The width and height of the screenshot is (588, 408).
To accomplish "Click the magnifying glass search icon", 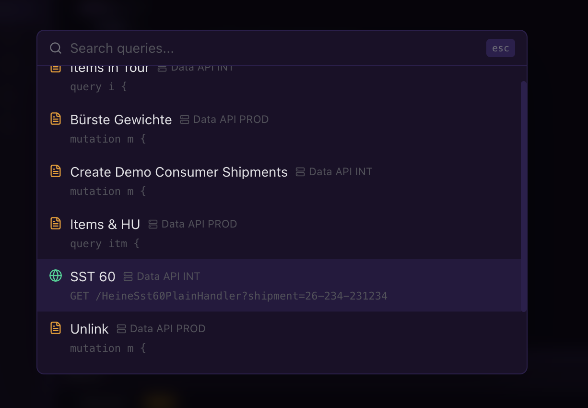I will 56,48.
